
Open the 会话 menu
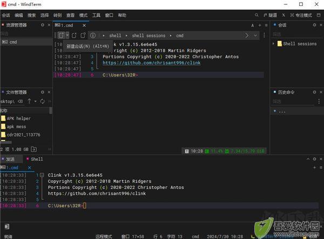[6, 15]
